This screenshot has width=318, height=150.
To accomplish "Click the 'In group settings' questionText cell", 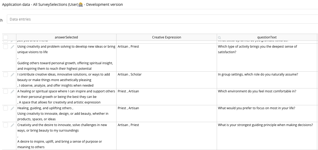I will 258,74.
